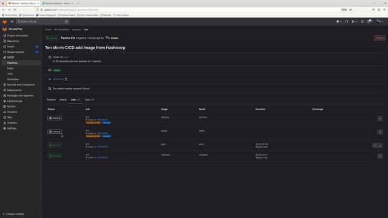The image size is (388, 218).
Task: Open Pipelines breadcrumb link
Action: pos(76,30)
